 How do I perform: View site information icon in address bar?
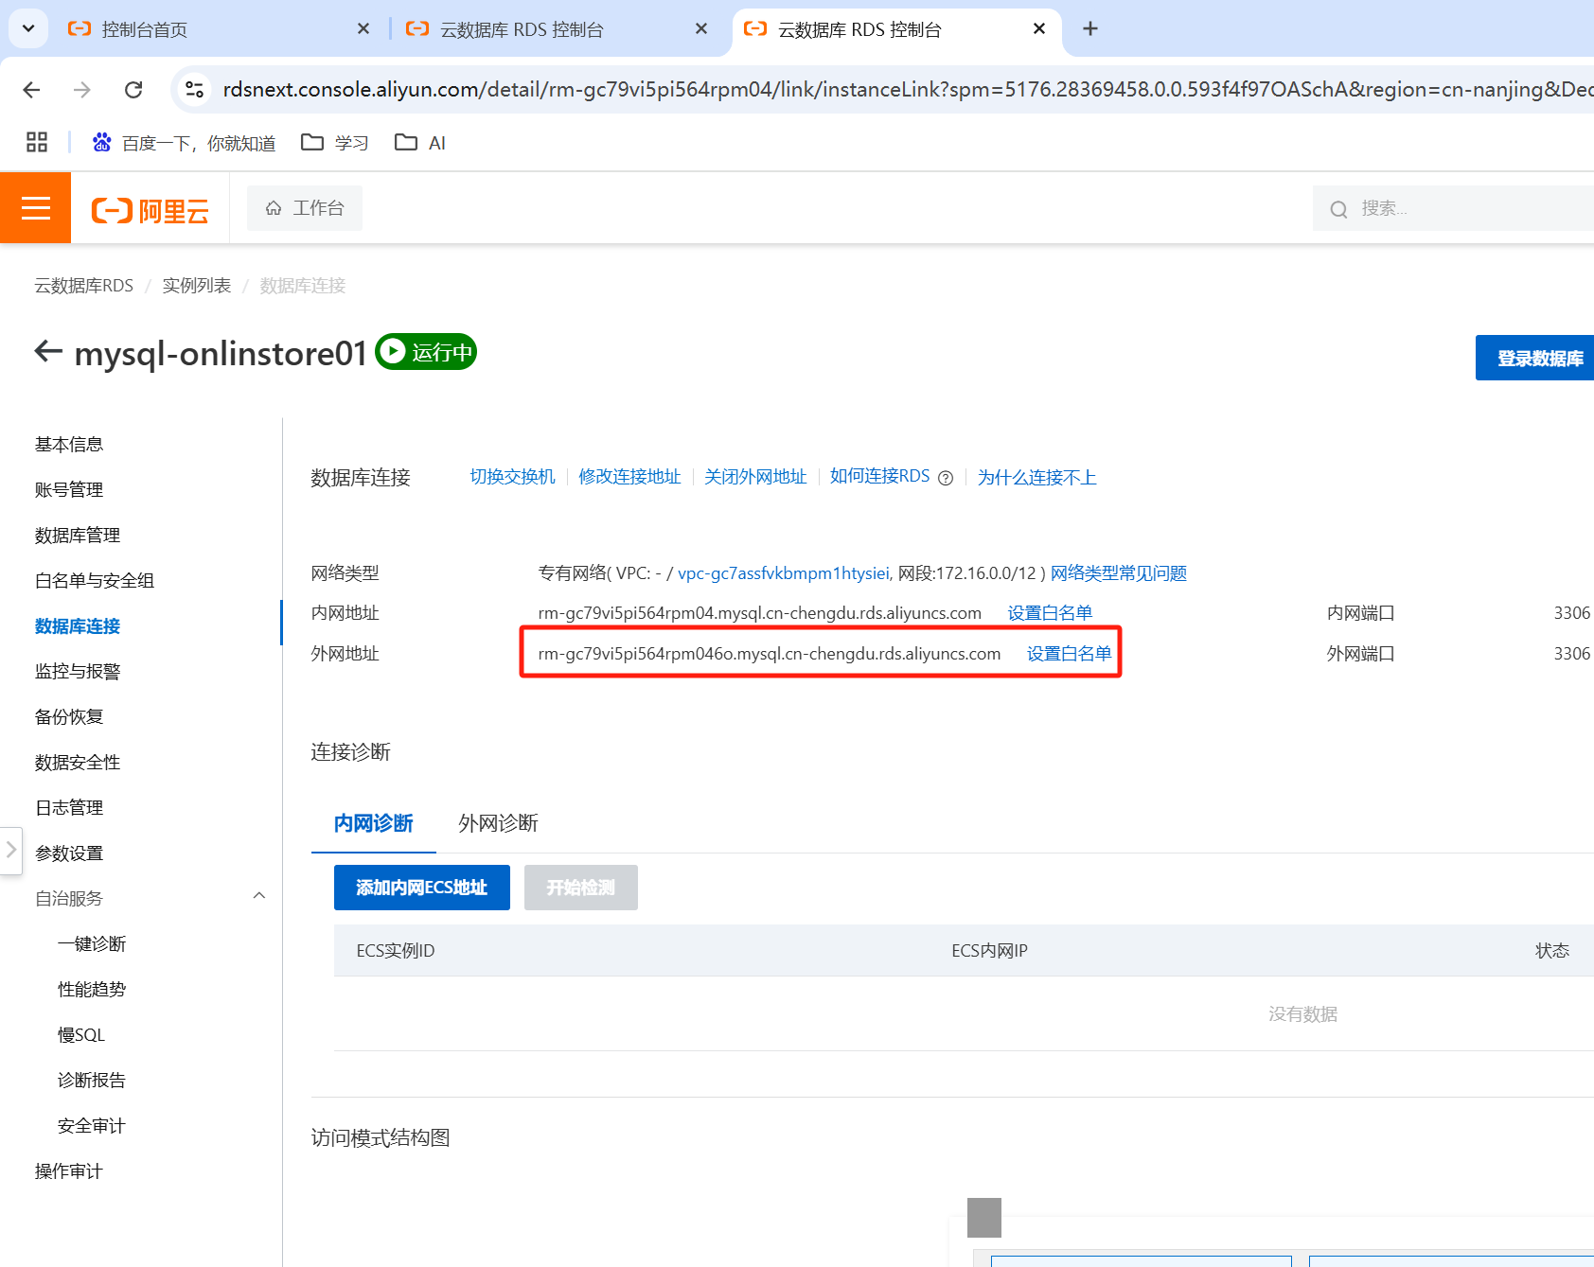(x=195, y=90)
